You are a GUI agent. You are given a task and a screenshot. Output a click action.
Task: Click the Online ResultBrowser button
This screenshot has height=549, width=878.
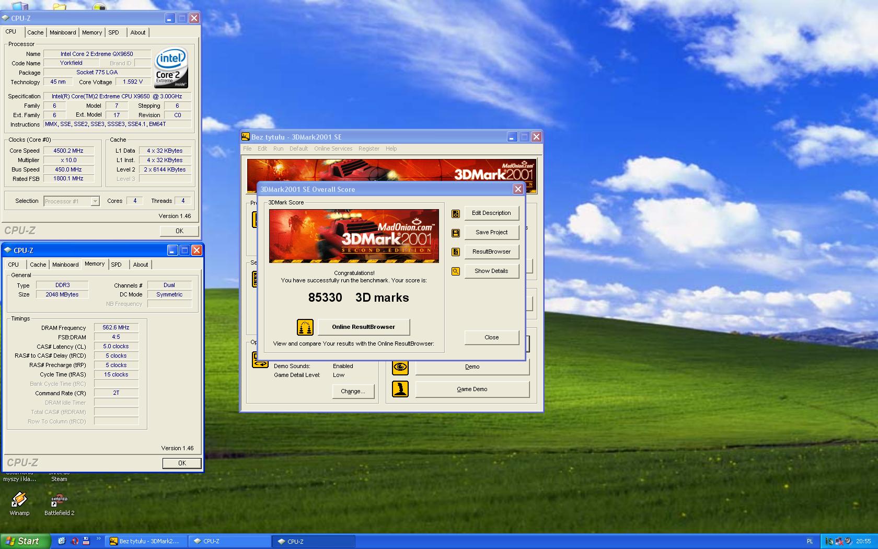(x=364, y=327)
